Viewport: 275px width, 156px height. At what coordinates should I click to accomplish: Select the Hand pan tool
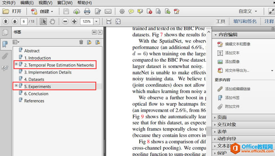pos(52,22)
